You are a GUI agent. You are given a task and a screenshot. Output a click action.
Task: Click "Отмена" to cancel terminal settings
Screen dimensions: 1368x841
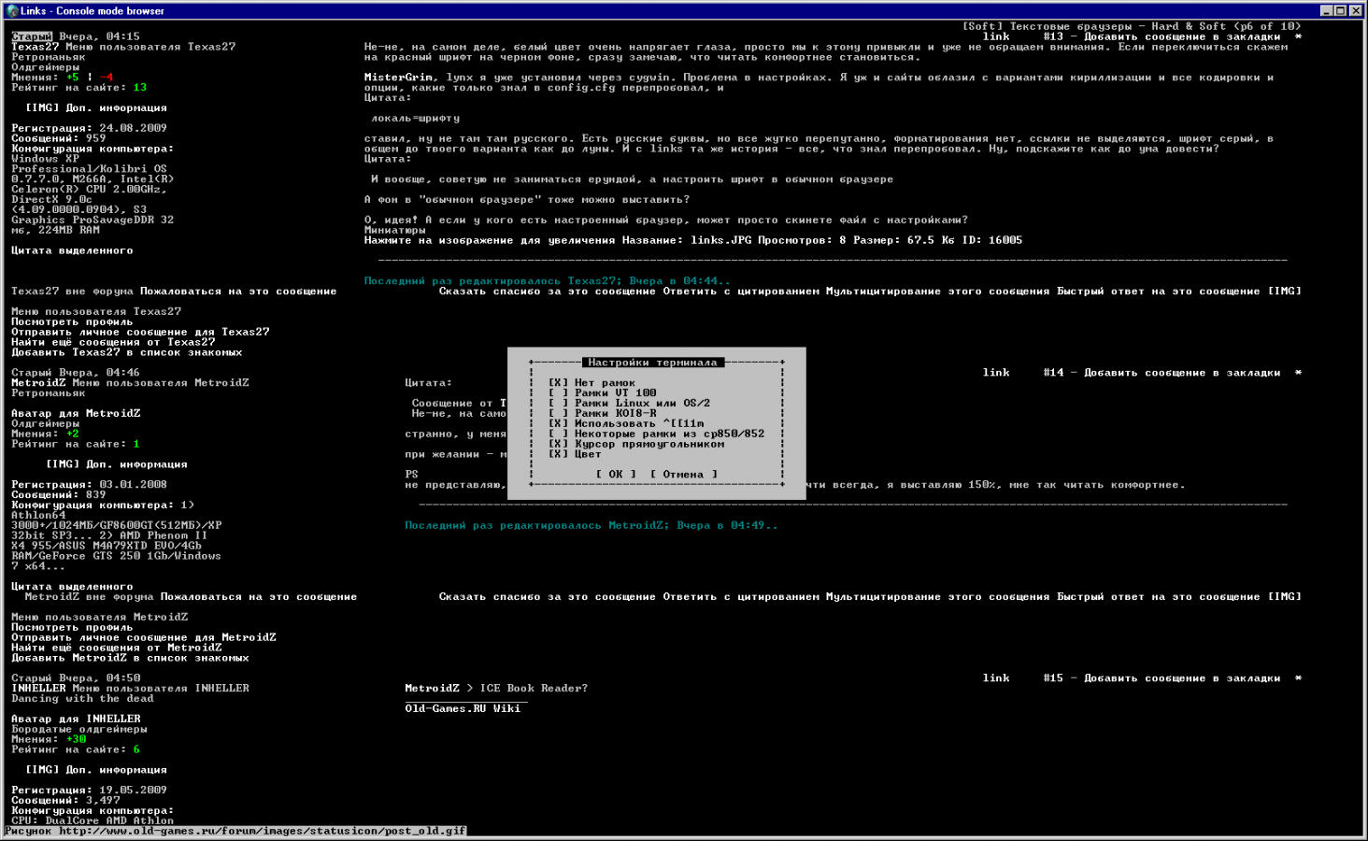684,475
